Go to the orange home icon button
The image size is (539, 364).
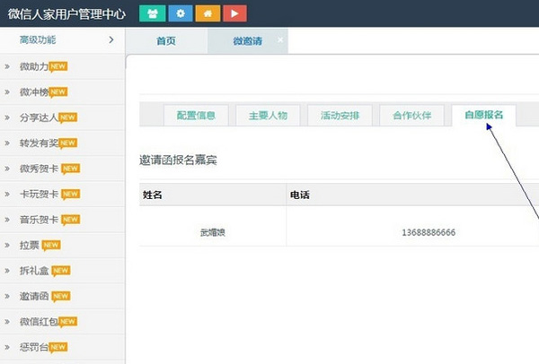(208, 13)
